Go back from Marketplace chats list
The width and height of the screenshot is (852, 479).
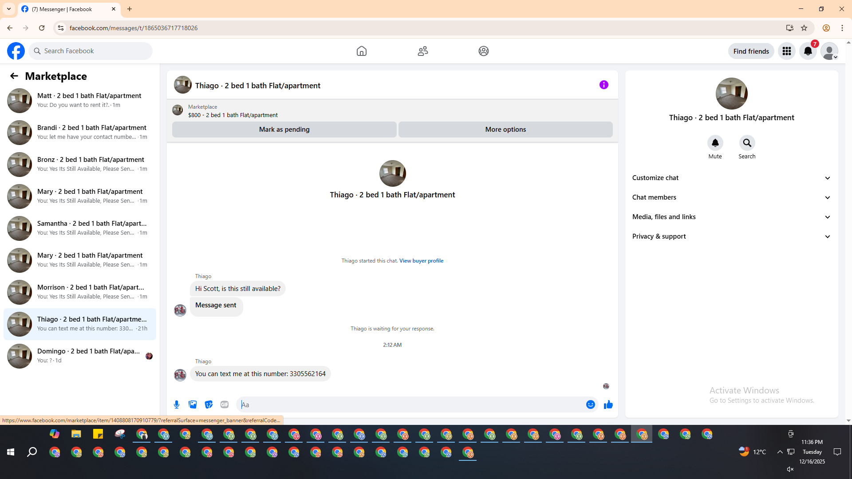click(14, 76)
